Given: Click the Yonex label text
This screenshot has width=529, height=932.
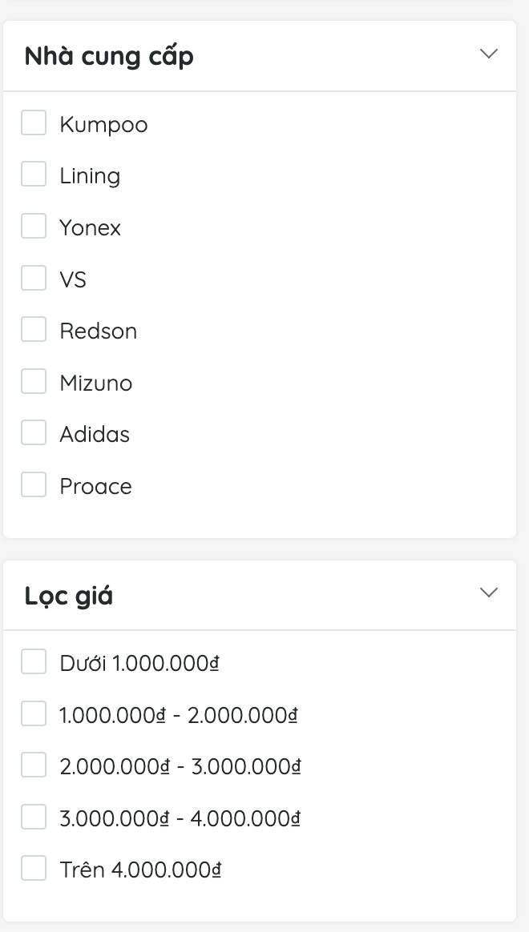Looking at the screenshot, I should click(x=90, y=228).
